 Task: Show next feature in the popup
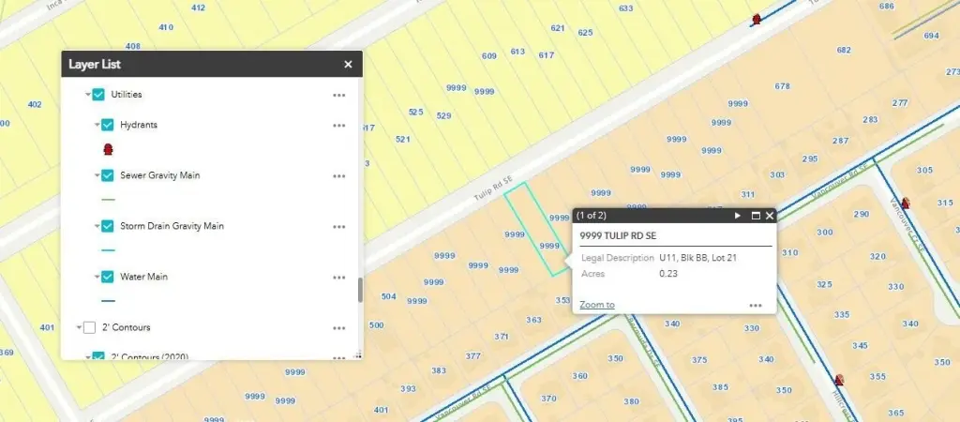[739, 216]
